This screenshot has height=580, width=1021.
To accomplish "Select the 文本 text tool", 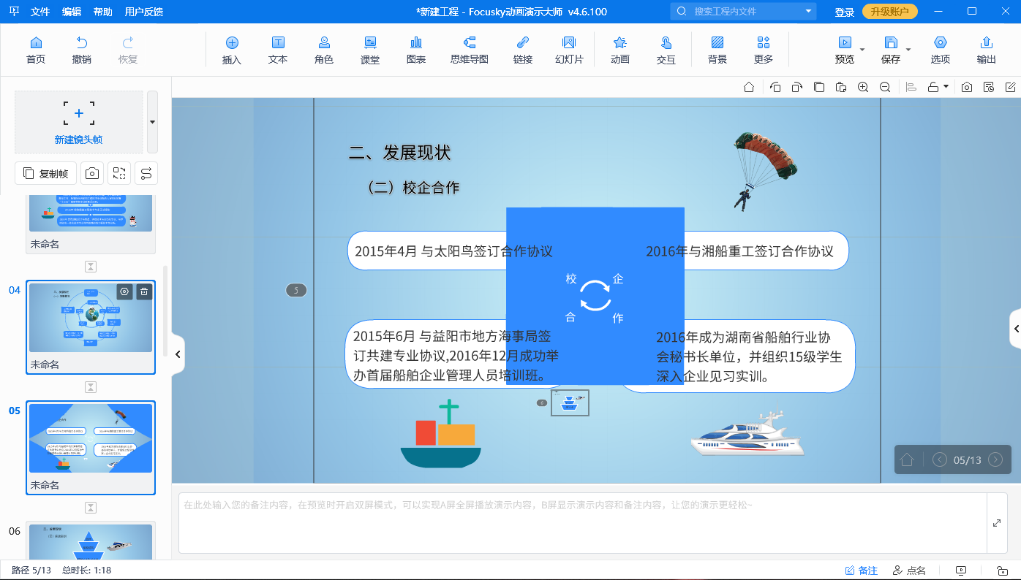I will 278,50.
